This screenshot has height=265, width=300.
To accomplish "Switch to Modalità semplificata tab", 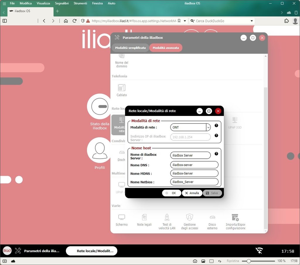I will tap(130, 48).
